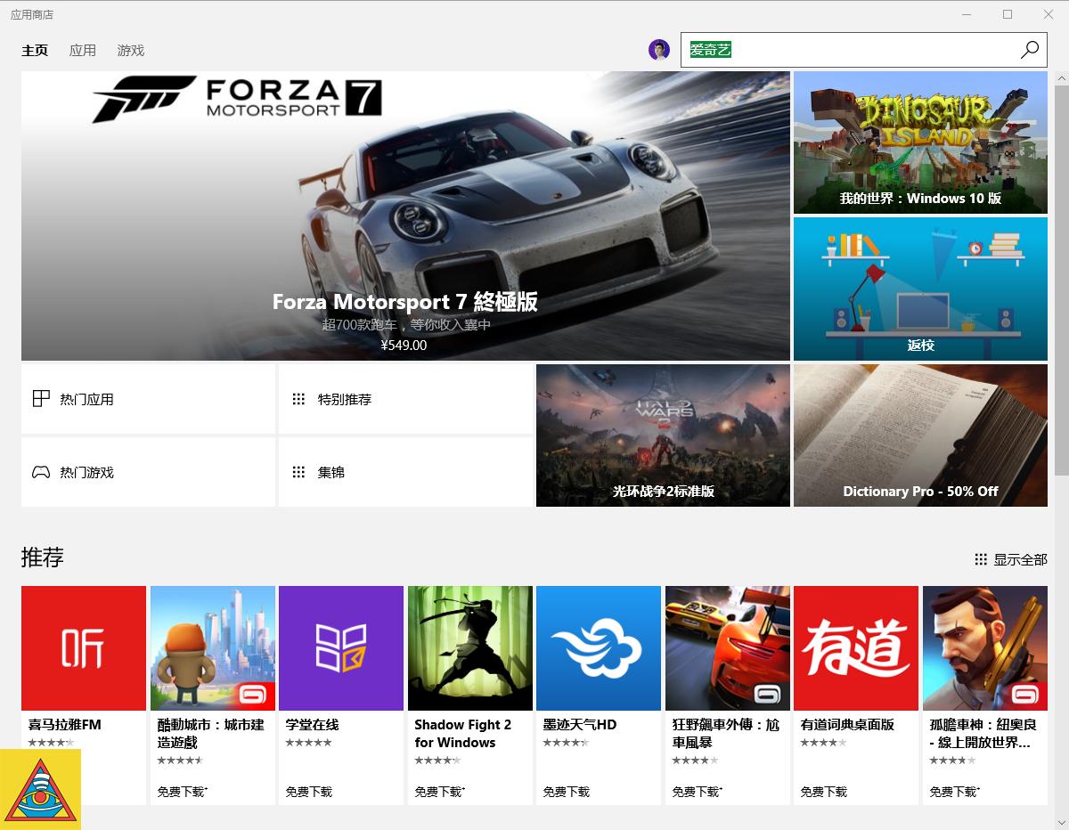Open the 孤膽車神 game icon
The image size is (1069, 830).
tap(985, 648)
